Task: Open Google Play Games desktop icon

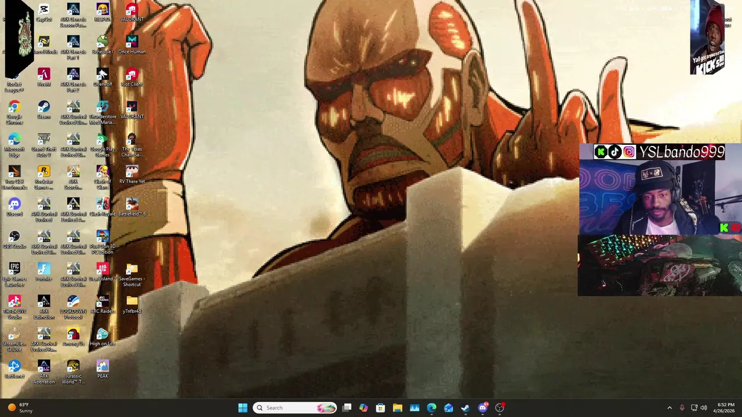Action: 103,145
